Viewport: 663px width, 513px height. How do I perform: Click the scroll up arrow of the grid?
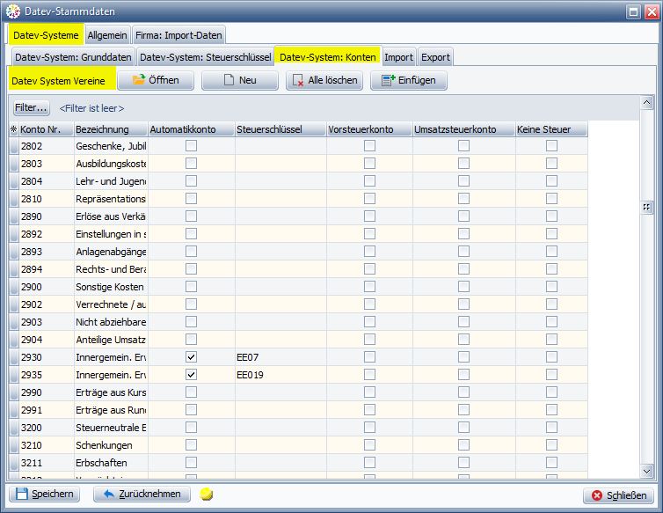coord(646,102)
